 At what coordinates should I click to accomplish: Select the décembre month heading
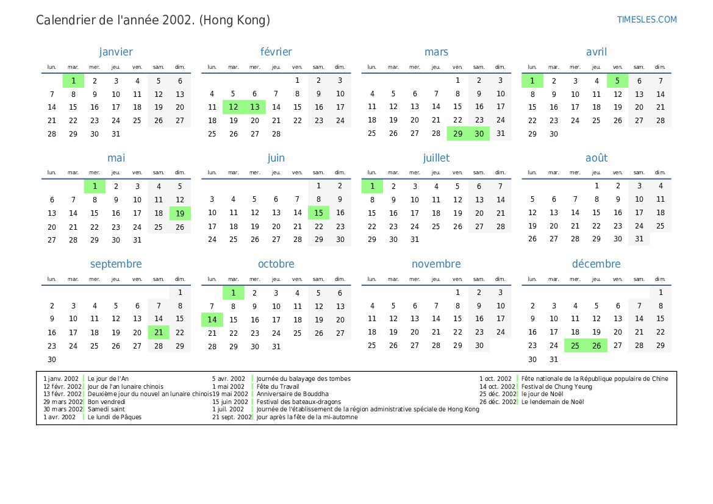[596, 264]
